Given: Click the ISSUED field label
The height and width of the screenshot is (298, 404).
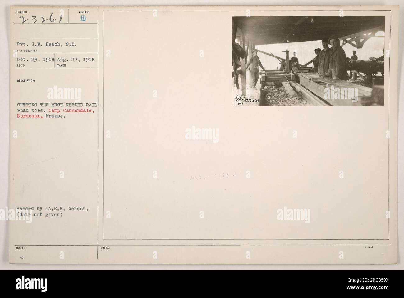Looking at the screenshot, I should pyautogui.click(x=21, y=248).
